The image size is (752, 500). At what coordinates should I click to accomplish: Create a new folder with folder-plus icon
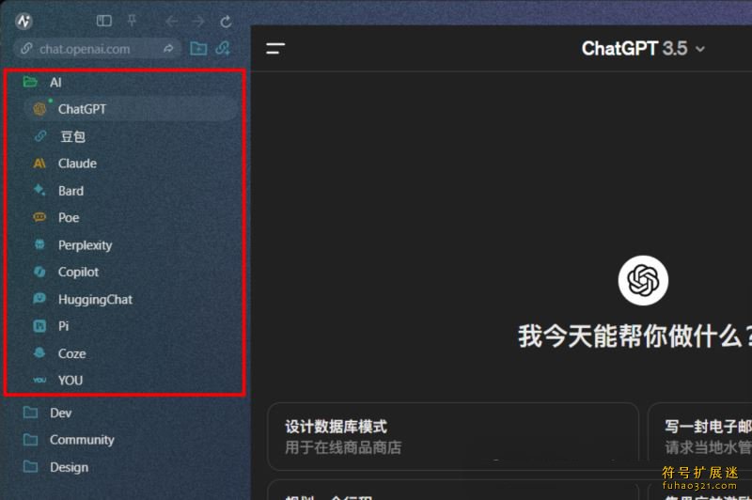click(x=198, y=49)
